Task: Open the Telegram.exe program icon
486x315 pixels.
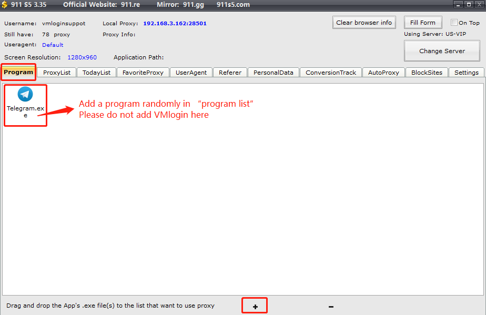Action: coord(25,95)
